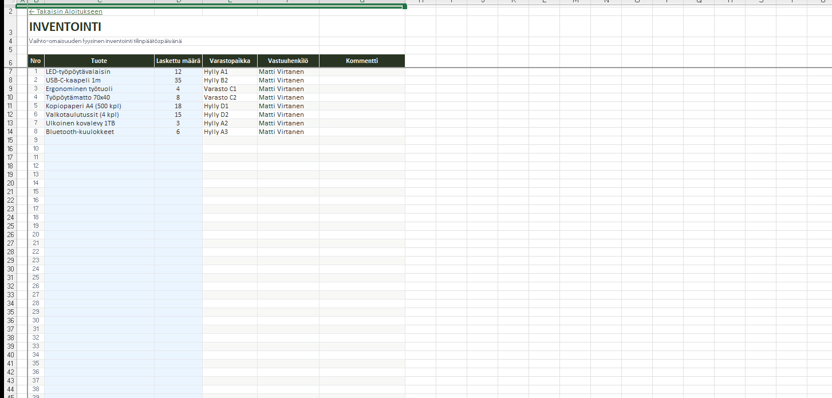The width and height of the screenshot is (832, 398).
Task: Select the Vastuuhenkilö header cell
Action: coord(288,61)
